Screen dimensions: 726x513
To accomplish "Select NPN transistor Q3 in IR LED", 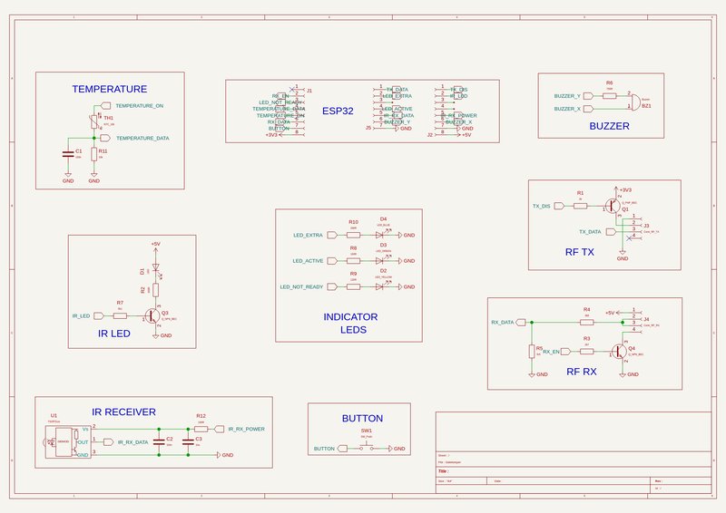I will [152, 316].
